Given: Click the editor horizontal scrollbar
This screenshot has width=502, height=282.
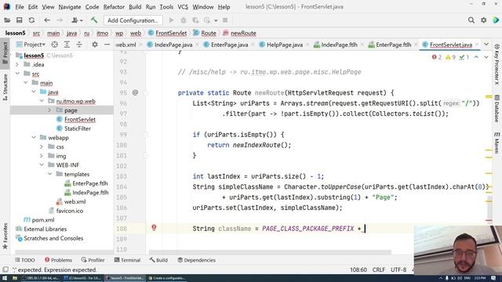Looking at the screenshot, I should (x=270, y=252).
